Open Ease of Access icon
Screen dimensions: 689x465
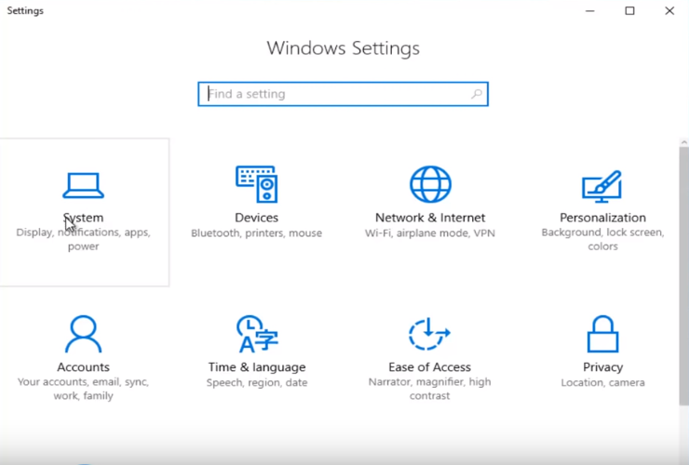[x=429, y=334]
